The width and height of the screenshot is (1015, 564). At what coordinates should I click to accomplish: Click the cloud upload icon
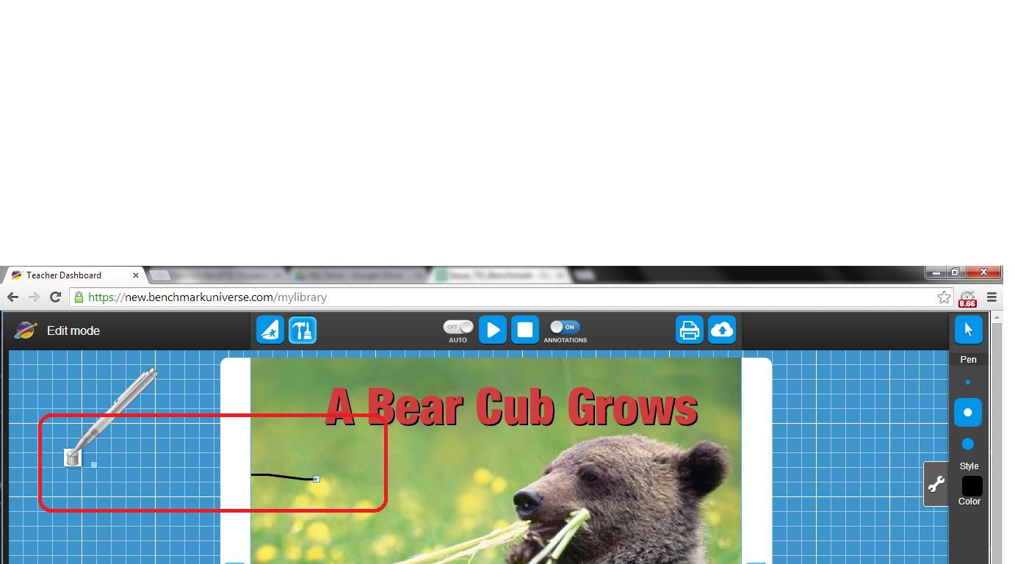pos(722,330)
